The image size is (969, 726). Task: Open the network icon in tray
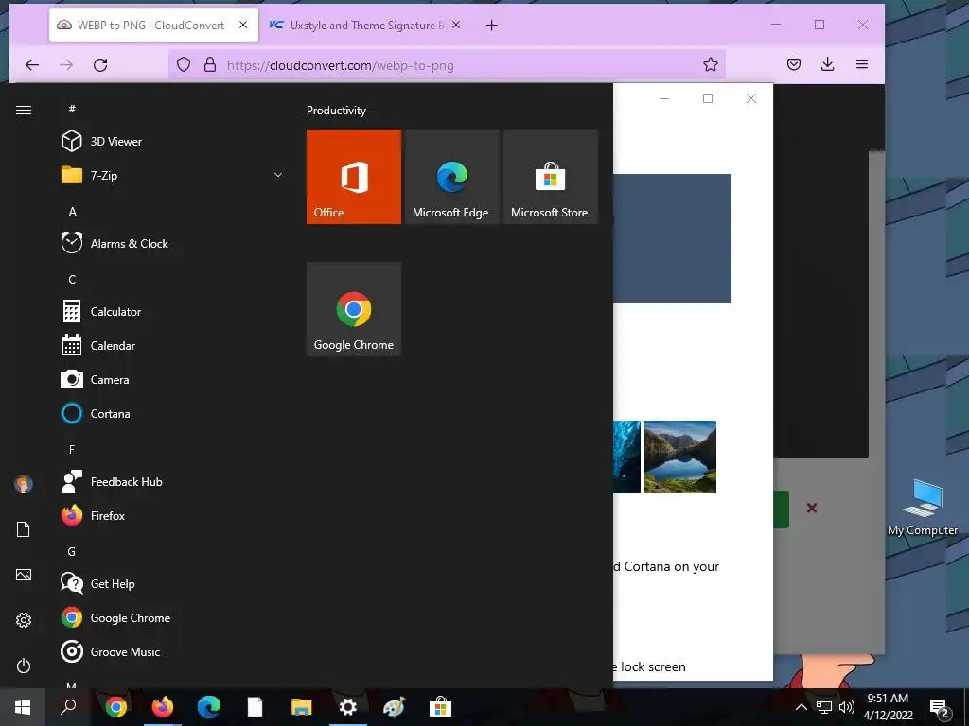tap(824, 707)
